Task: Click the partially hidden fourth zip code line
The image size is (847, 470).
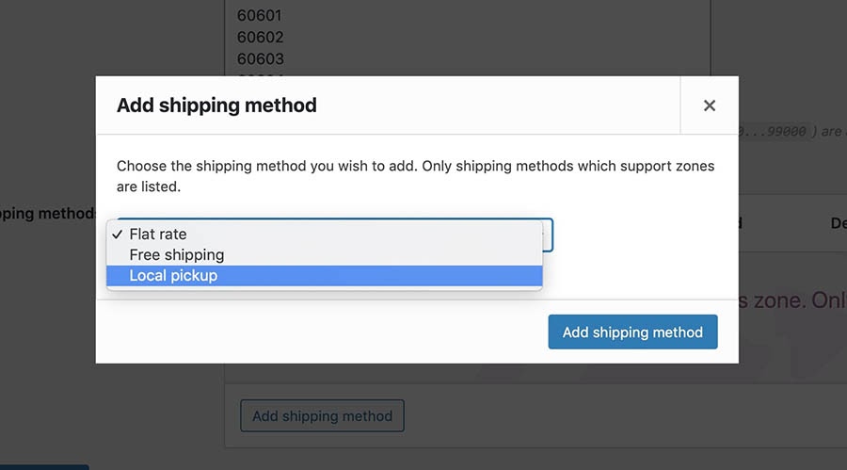Action: [261, 74]
